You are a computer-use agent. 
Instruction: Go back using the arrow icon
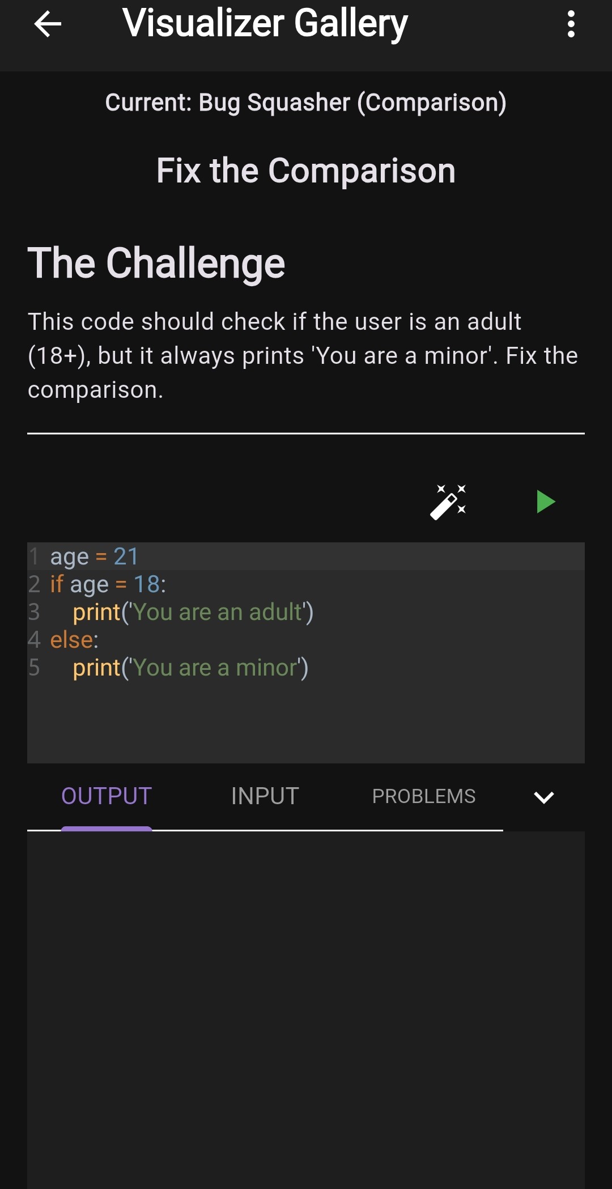point(48,24)
